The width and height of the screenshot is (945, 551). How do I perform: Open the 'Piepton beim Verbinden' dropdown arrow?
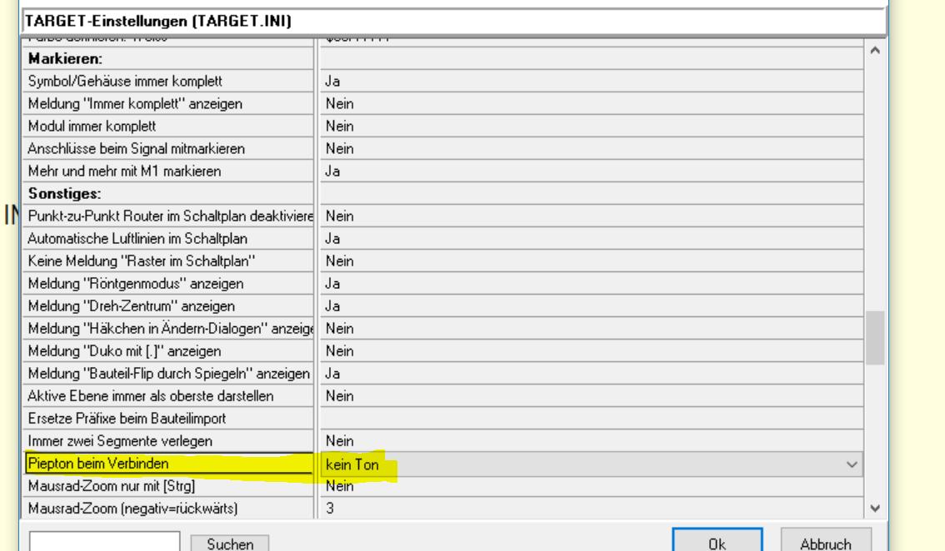852,464
